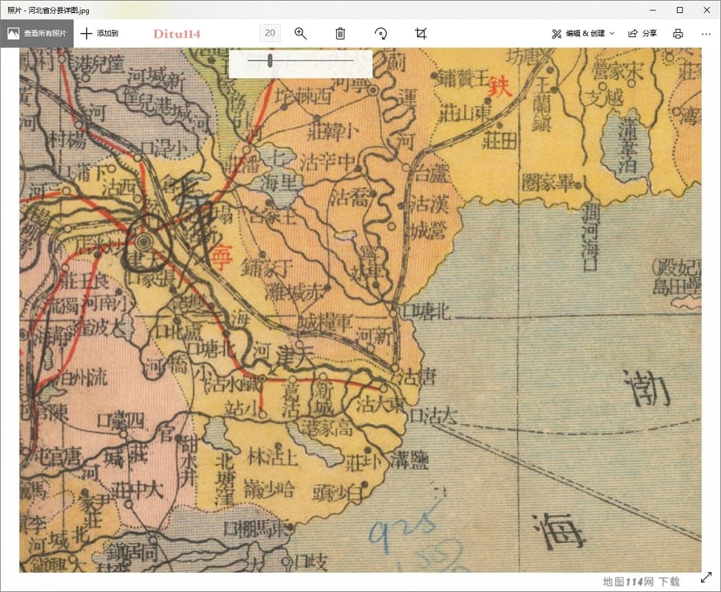
Task: Click the zoom slider handle
Action: pos(270,61)
